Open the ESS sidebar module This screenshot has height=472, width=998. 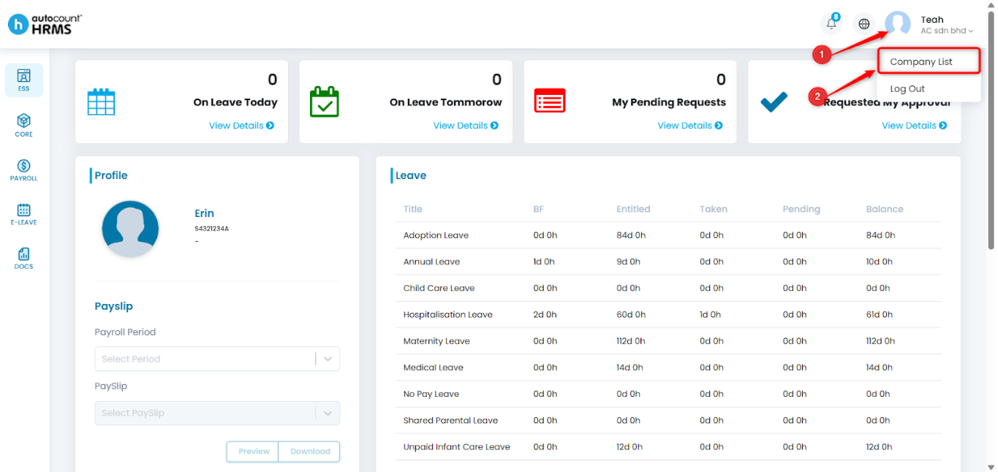[24, 80]
